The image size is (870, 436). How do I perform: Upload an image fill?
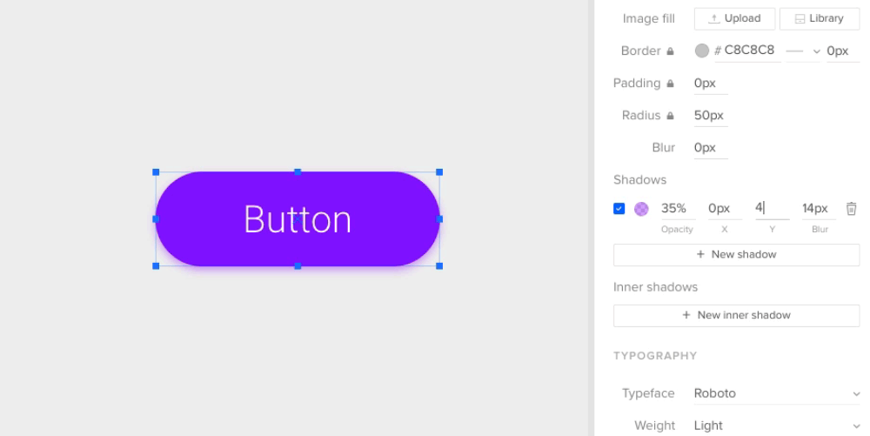click(x=734, y=19)
